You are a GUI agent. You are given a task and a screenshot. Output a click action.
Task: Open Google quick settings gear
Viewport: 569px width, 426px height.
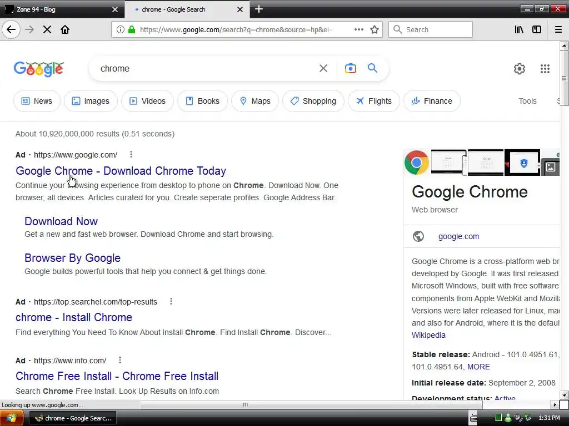click(520, 69)
